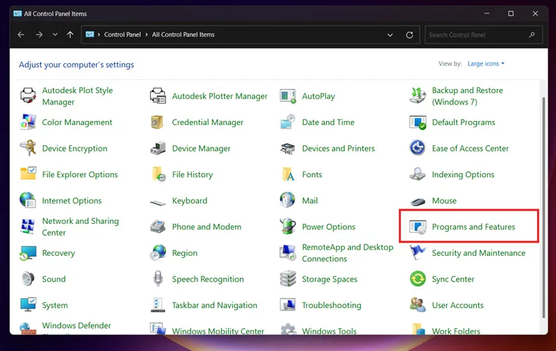The image size is (556, 351).
Task: Open the Troubleshooting link
Action: coord(332,305)
